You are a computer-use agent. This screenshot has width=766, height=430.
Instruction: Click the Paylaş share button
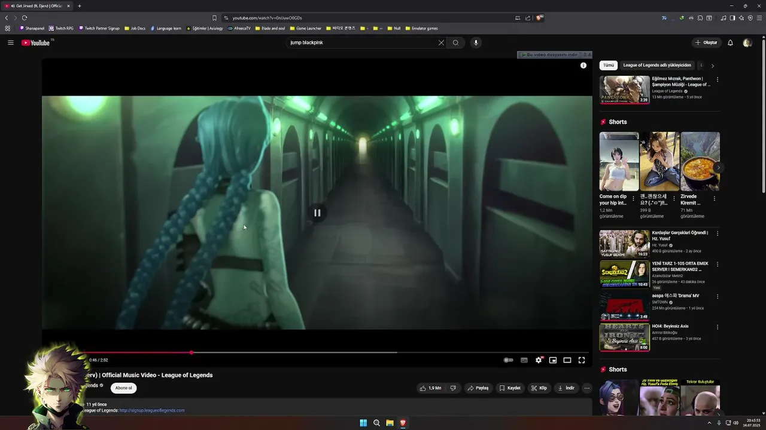pos(478,388)
